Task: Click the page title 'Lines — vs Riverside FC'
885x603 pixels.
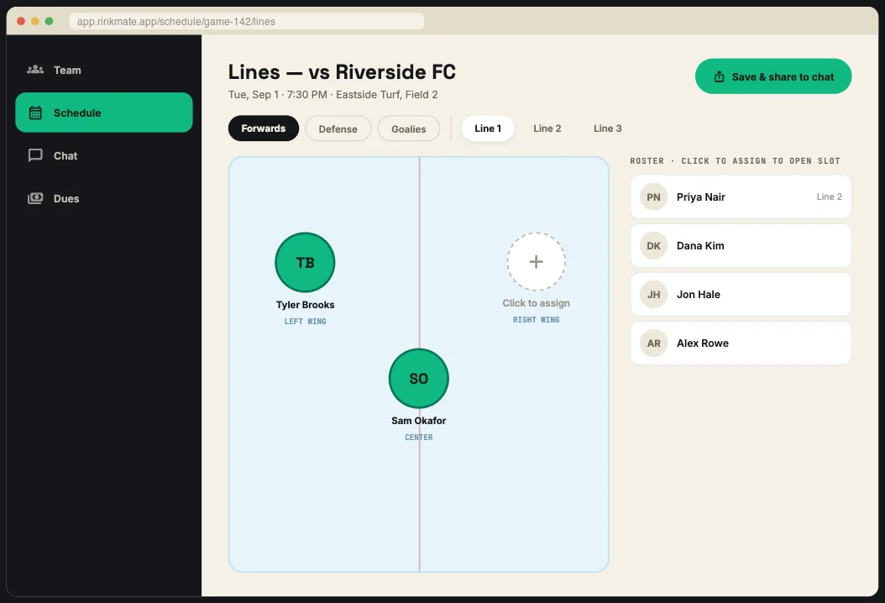Action: (x=342, y=71)
